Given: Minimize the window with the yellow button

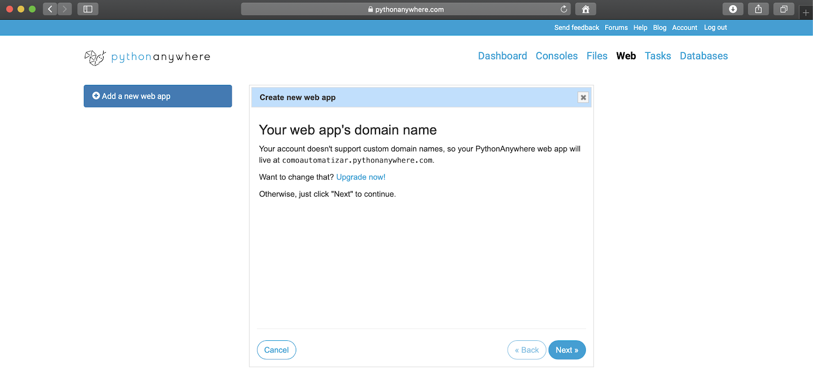Looking at the screenshot, I should pyautogui.click(x=21, y=9).
